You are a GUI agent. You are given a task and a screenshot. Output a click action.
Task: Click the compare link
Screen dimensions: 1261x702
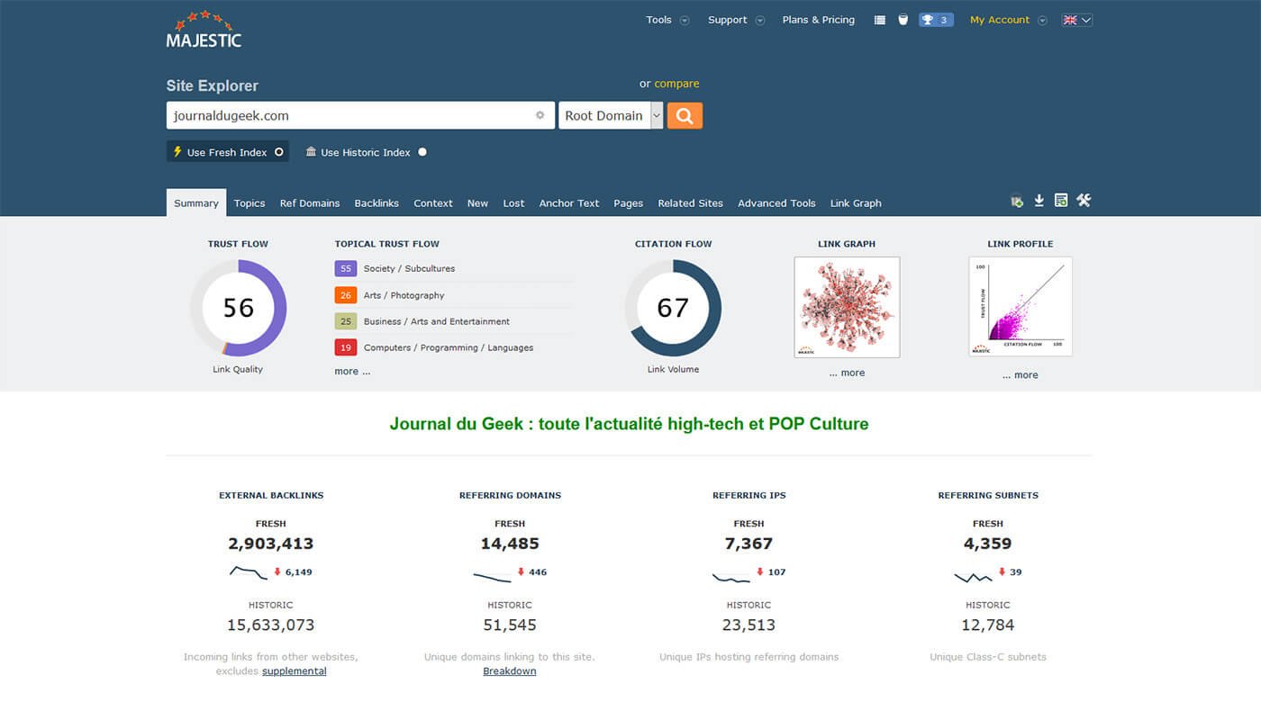pyautogui.click(x=676, y=84)
